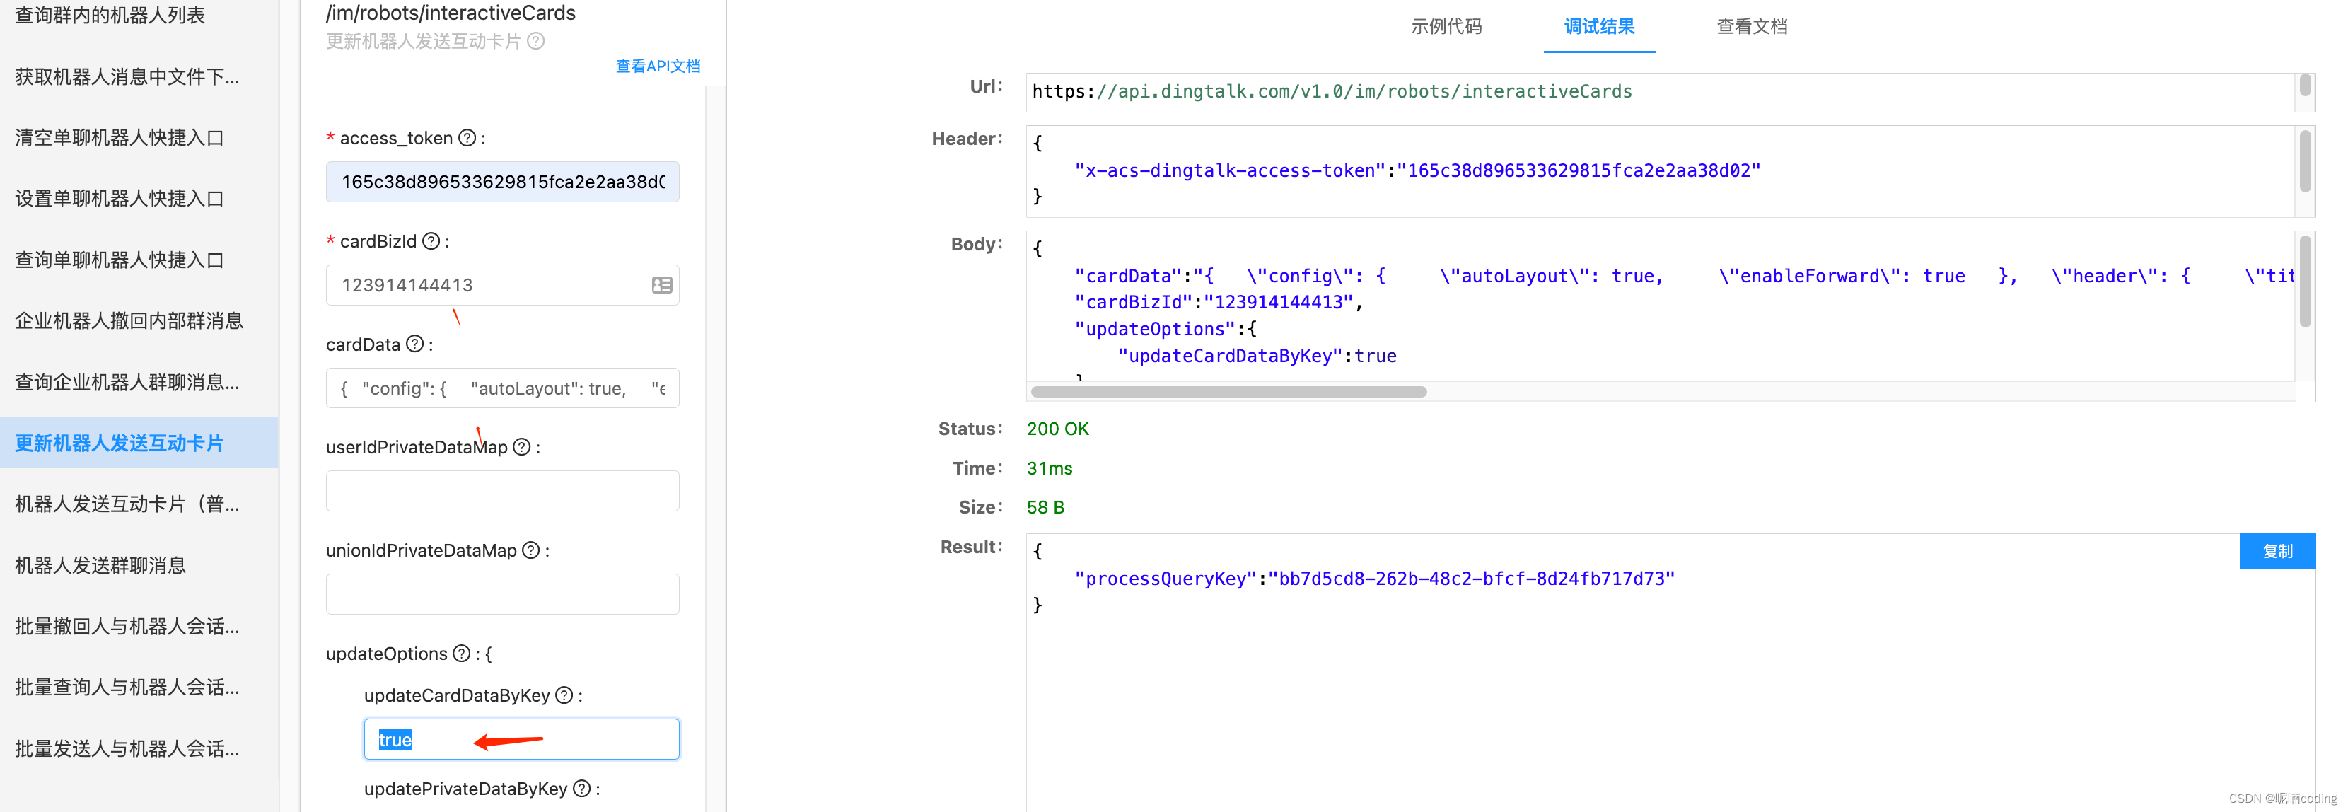Click the "updateOptions":{ line in Body
The width and height of the screenshot is (2348, 812).
(1165, 329)
